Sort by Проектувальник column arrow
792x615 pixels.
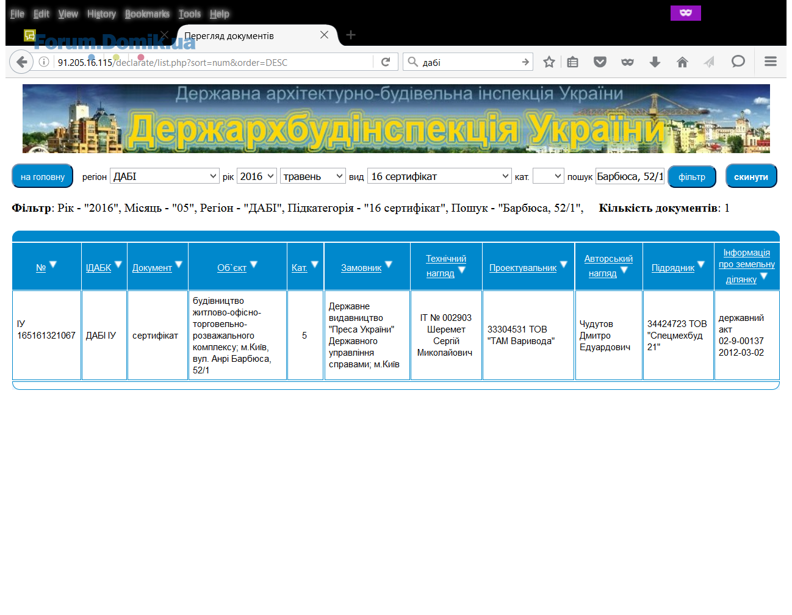tap(564, 264)
